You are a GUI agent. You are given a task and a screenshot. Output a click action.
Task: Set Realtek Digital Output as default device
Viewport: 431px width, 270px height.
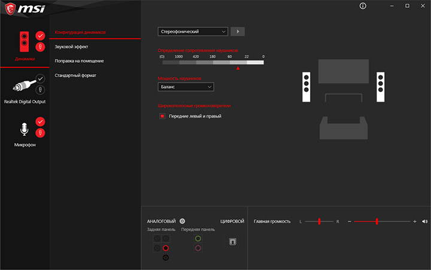tap(40, 79)
